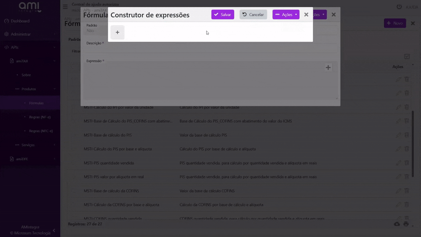Image resolution: width=421 pixels, height=237 pixels.
Task: Open Regras (NFC-e) sidebar item
Action: (41, 131)
